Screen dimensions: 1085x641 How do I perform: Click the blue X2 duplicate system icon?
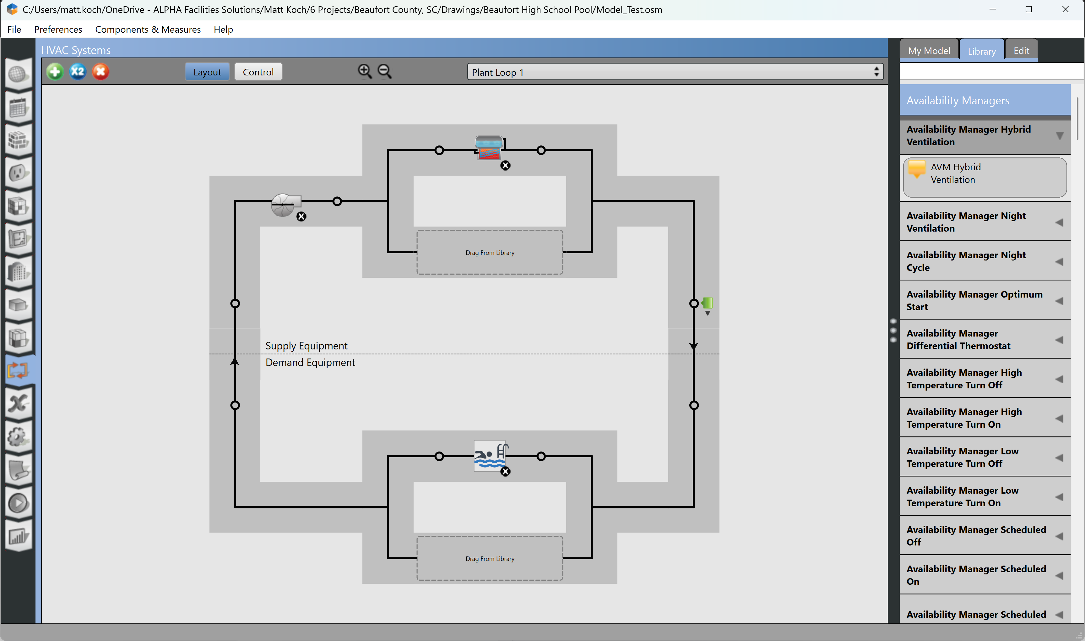pyautogui.click(x=78, y=72)
